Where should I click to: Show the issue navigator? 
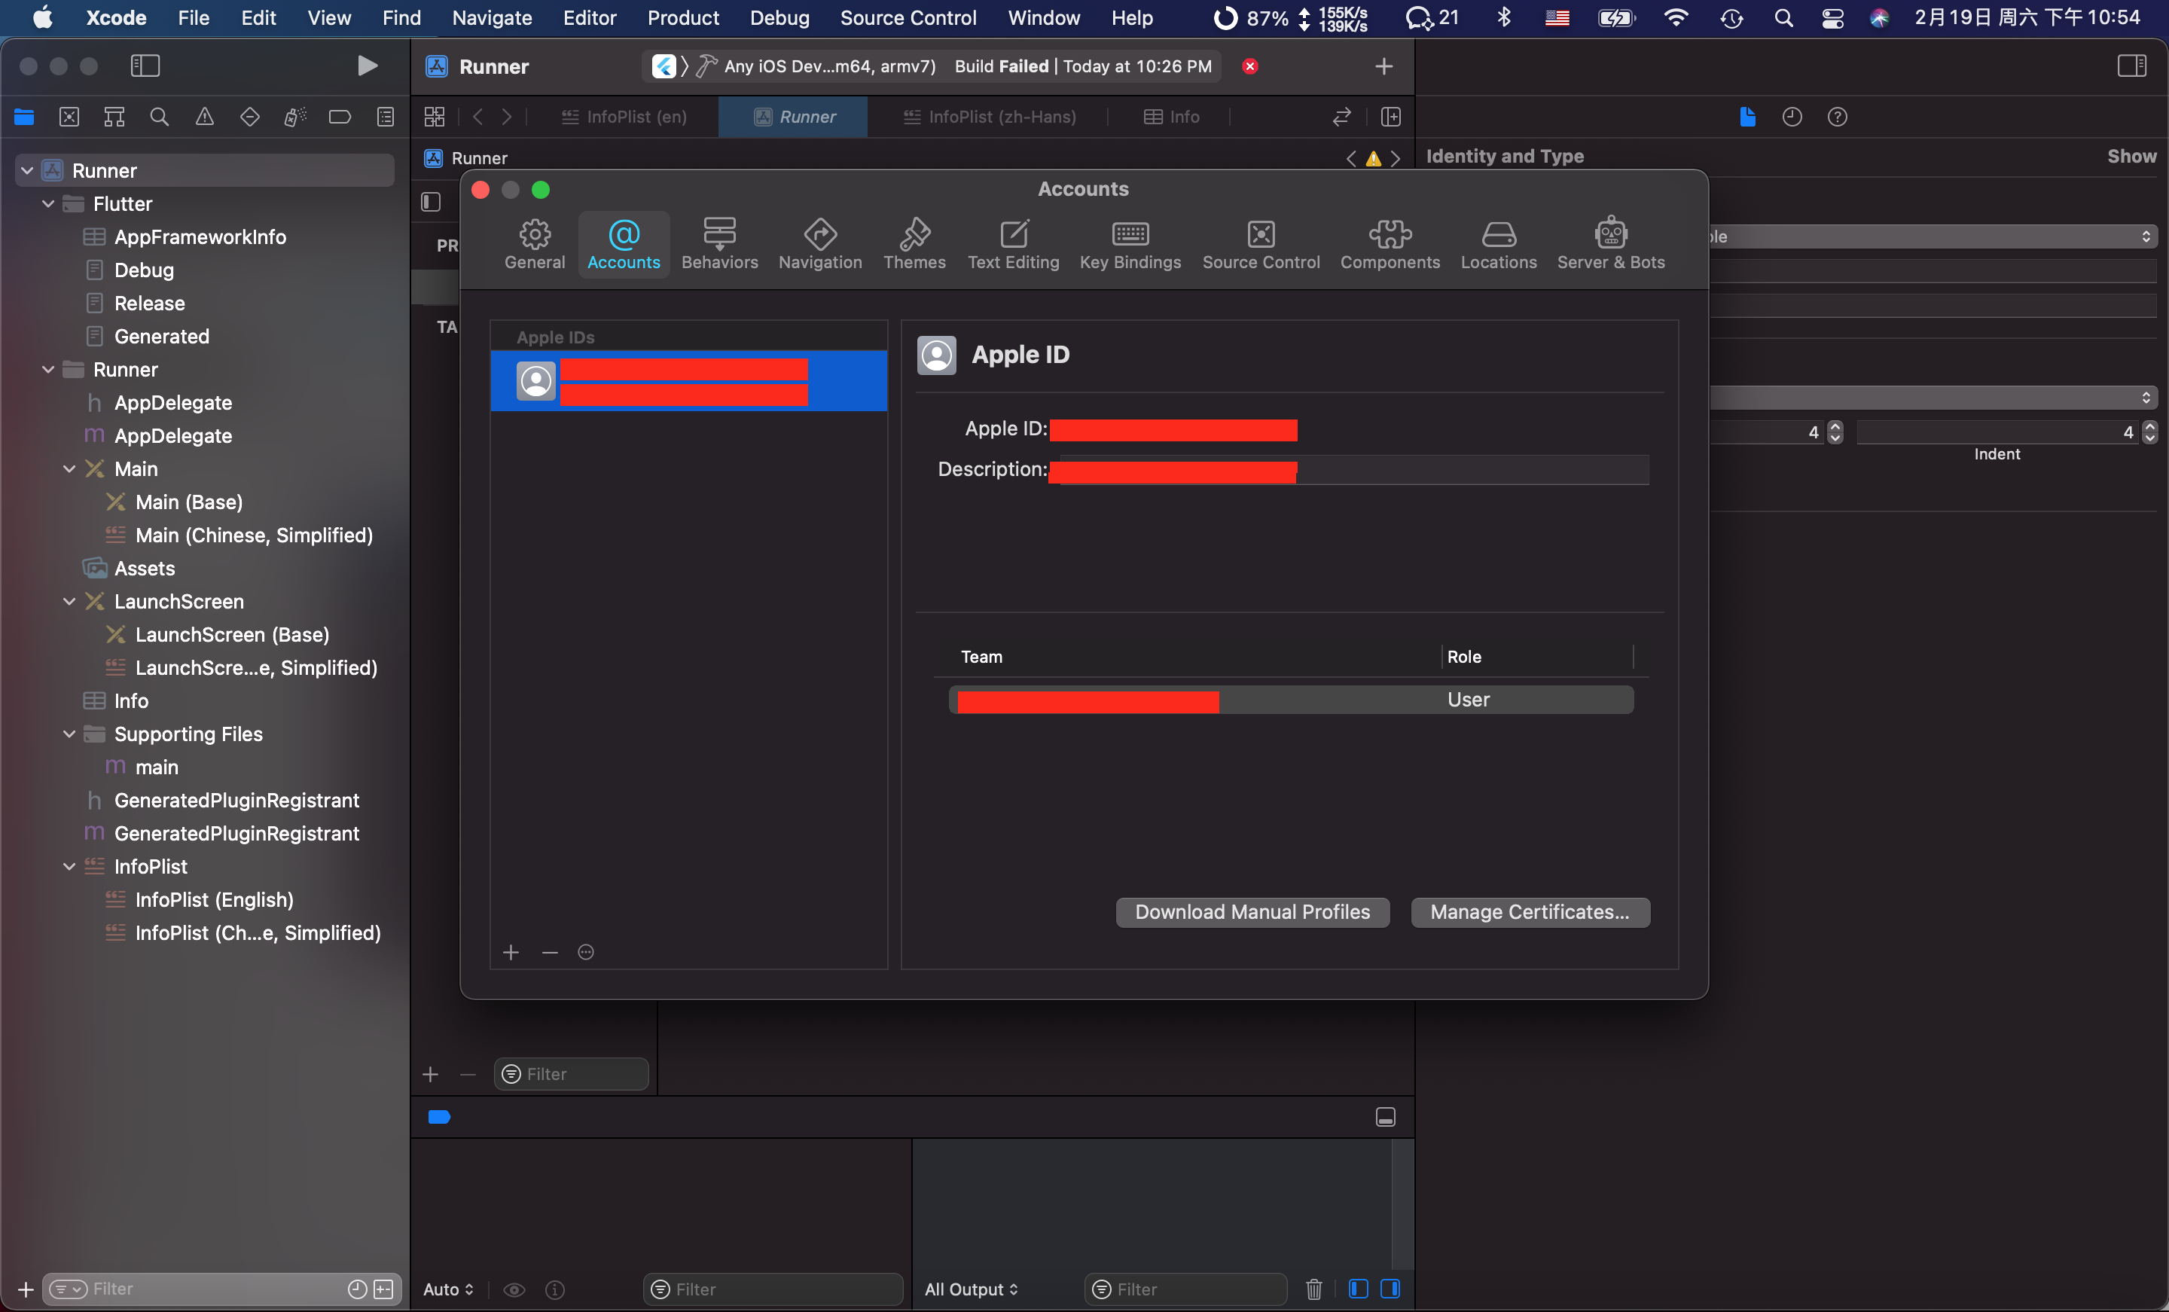pyautogui.click(x=204, y=116)
